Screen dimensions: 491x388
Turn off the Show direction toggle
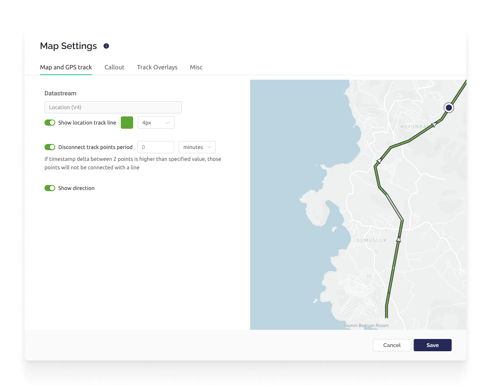point(50,188)
